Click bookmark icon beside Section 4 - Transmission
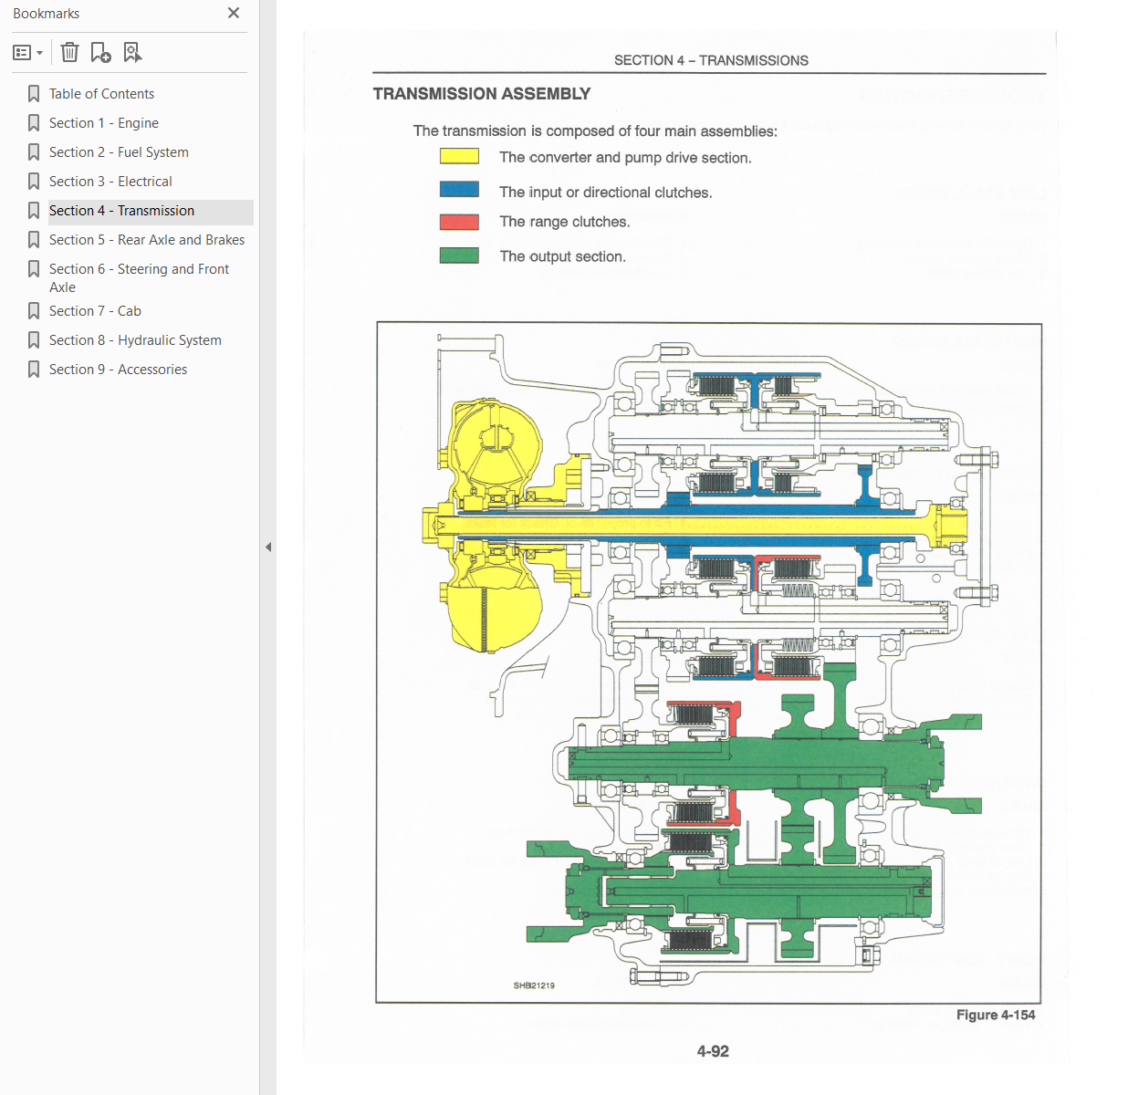This screenshot has width=1128, height=1095. click(34, 211)
